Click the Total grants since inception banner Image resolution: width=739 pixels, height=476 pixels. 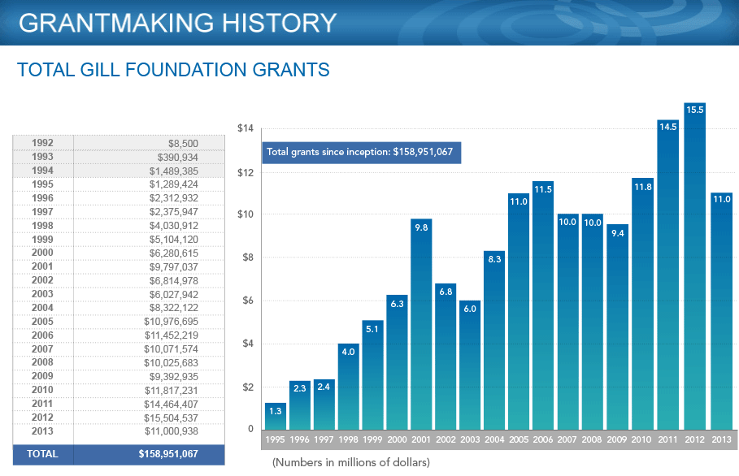point(361,153)
